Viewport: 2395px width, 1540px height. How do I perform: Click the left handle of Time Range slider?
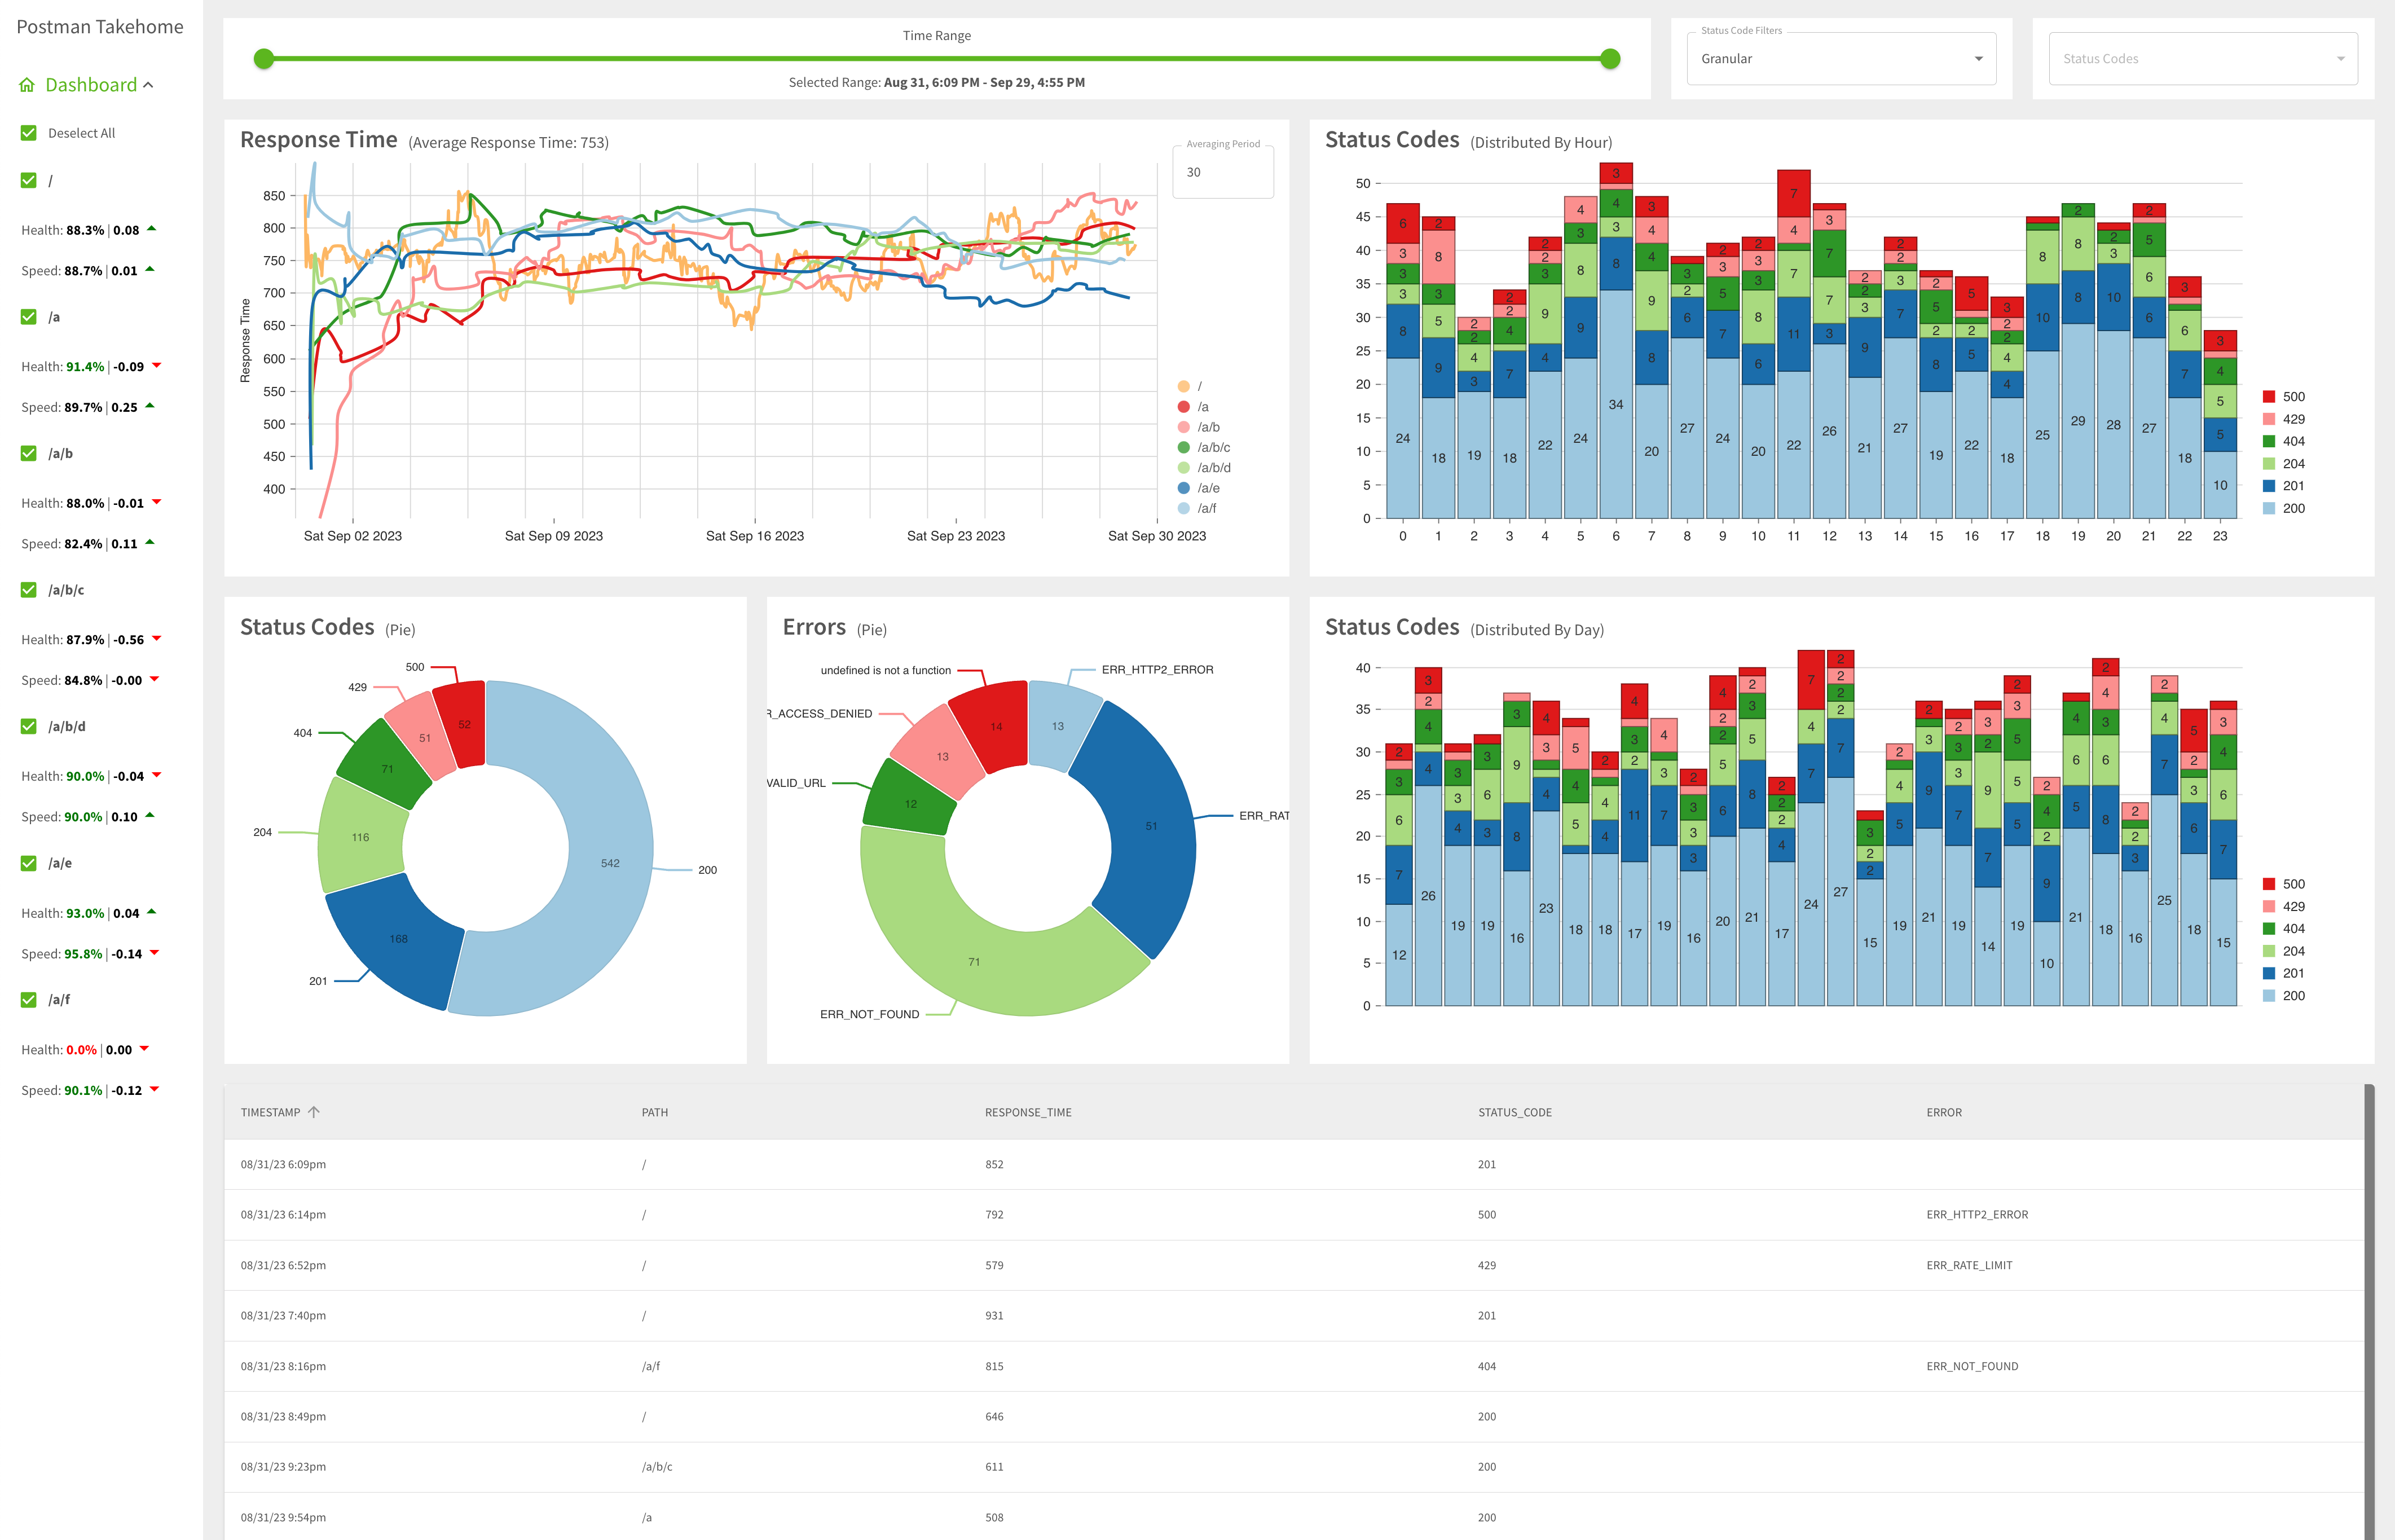264,59
